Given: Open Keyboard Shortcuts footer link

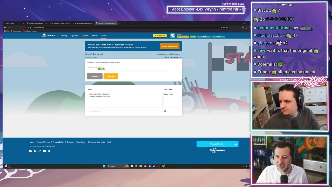Looking at the screenshot, I should pyautogui.click(x=96, y=142).
